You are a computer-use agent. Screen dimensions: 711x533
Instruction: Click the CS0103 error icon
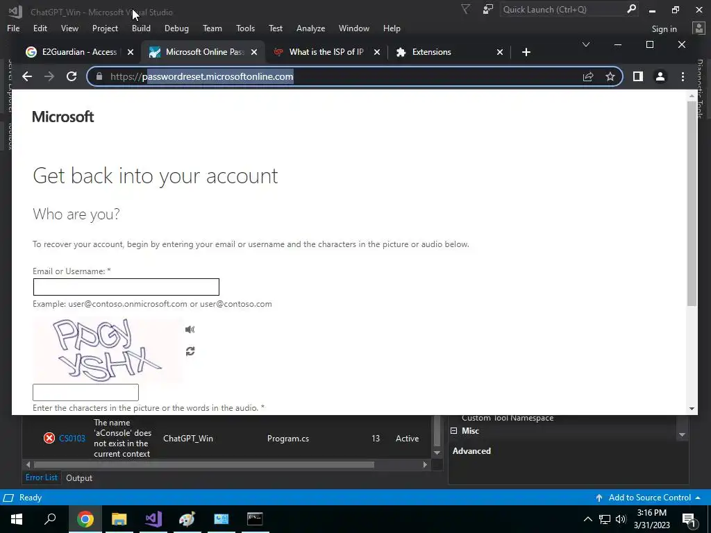pos(49,439)
